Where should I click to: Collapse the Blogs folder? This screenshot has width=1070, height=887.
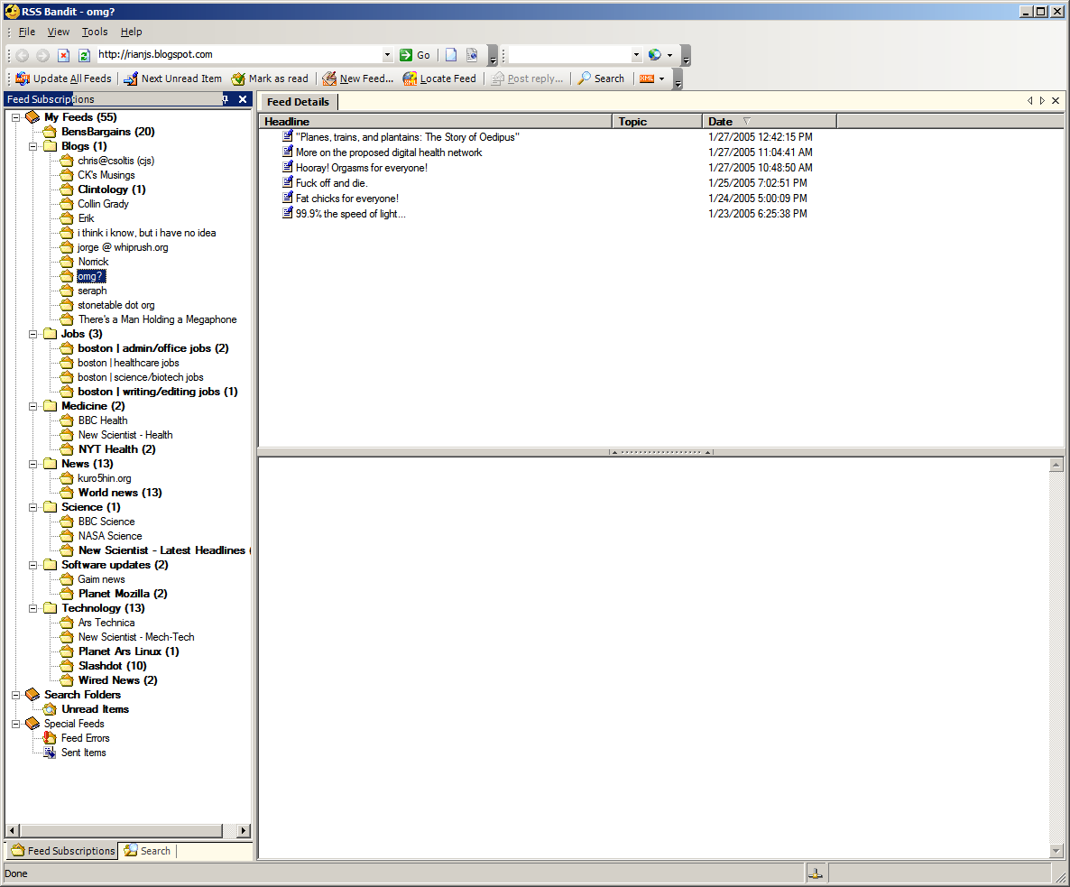click(32, 146)
